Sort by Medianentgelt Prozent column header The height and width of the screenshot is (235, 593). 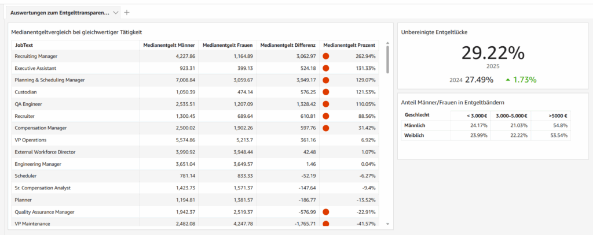click(x=349, y=44)
